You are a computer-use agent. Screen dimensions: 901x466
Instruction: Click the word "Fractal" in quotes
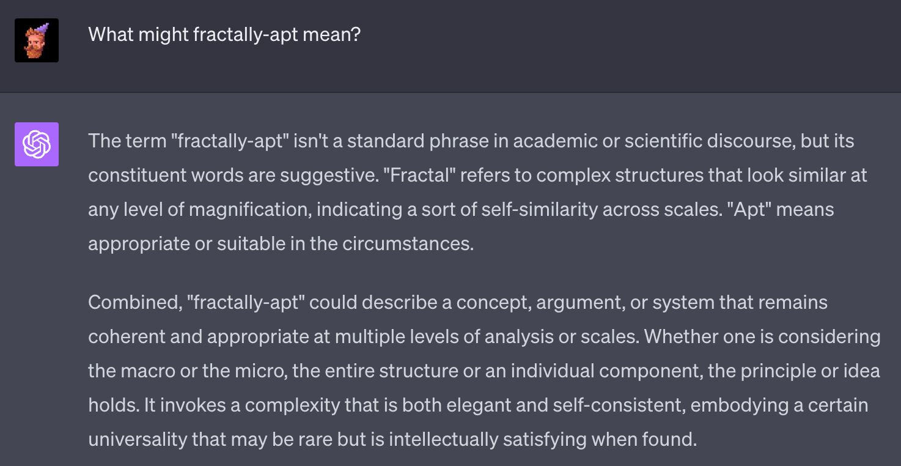[421, 176]
